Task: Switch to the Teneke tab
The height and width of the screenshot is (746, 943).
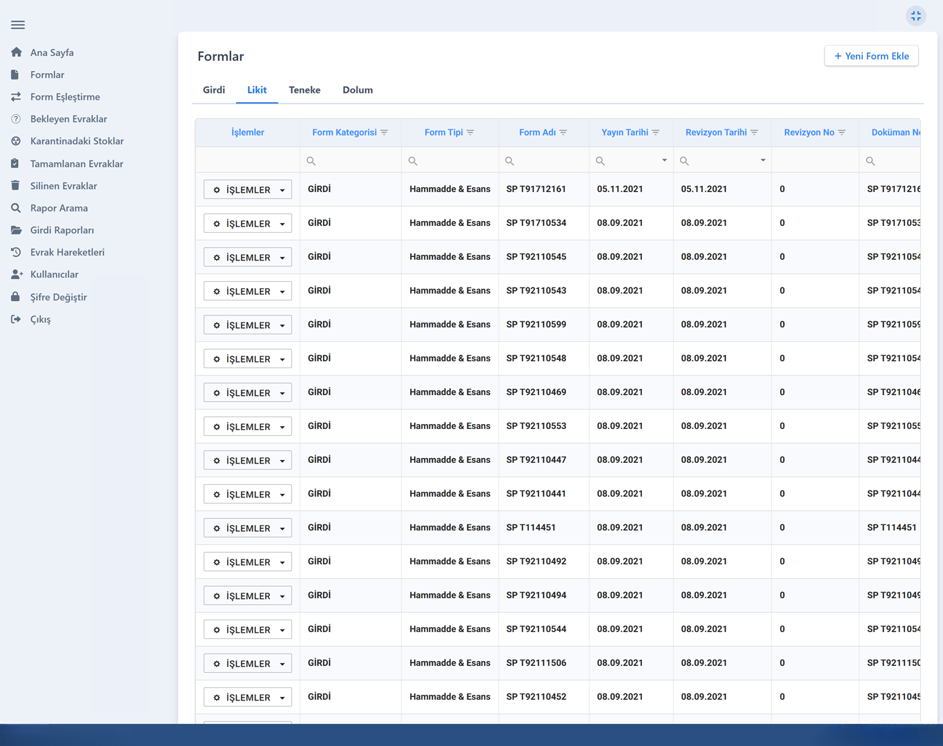Action: point(304,90)
